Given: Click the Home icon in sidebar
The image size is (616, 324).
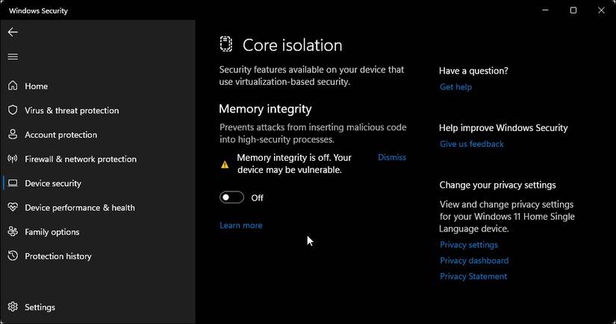Looking at the screenshot, I should [x=13, y=86].
